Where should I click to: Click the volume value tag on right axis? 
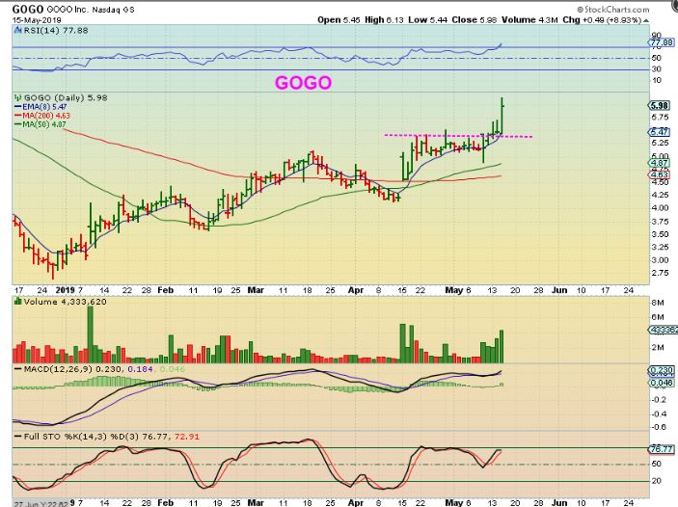[664, 330]
